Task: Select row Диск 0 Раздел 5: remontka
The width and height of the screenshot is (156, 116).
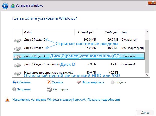Action: point(79,64)
